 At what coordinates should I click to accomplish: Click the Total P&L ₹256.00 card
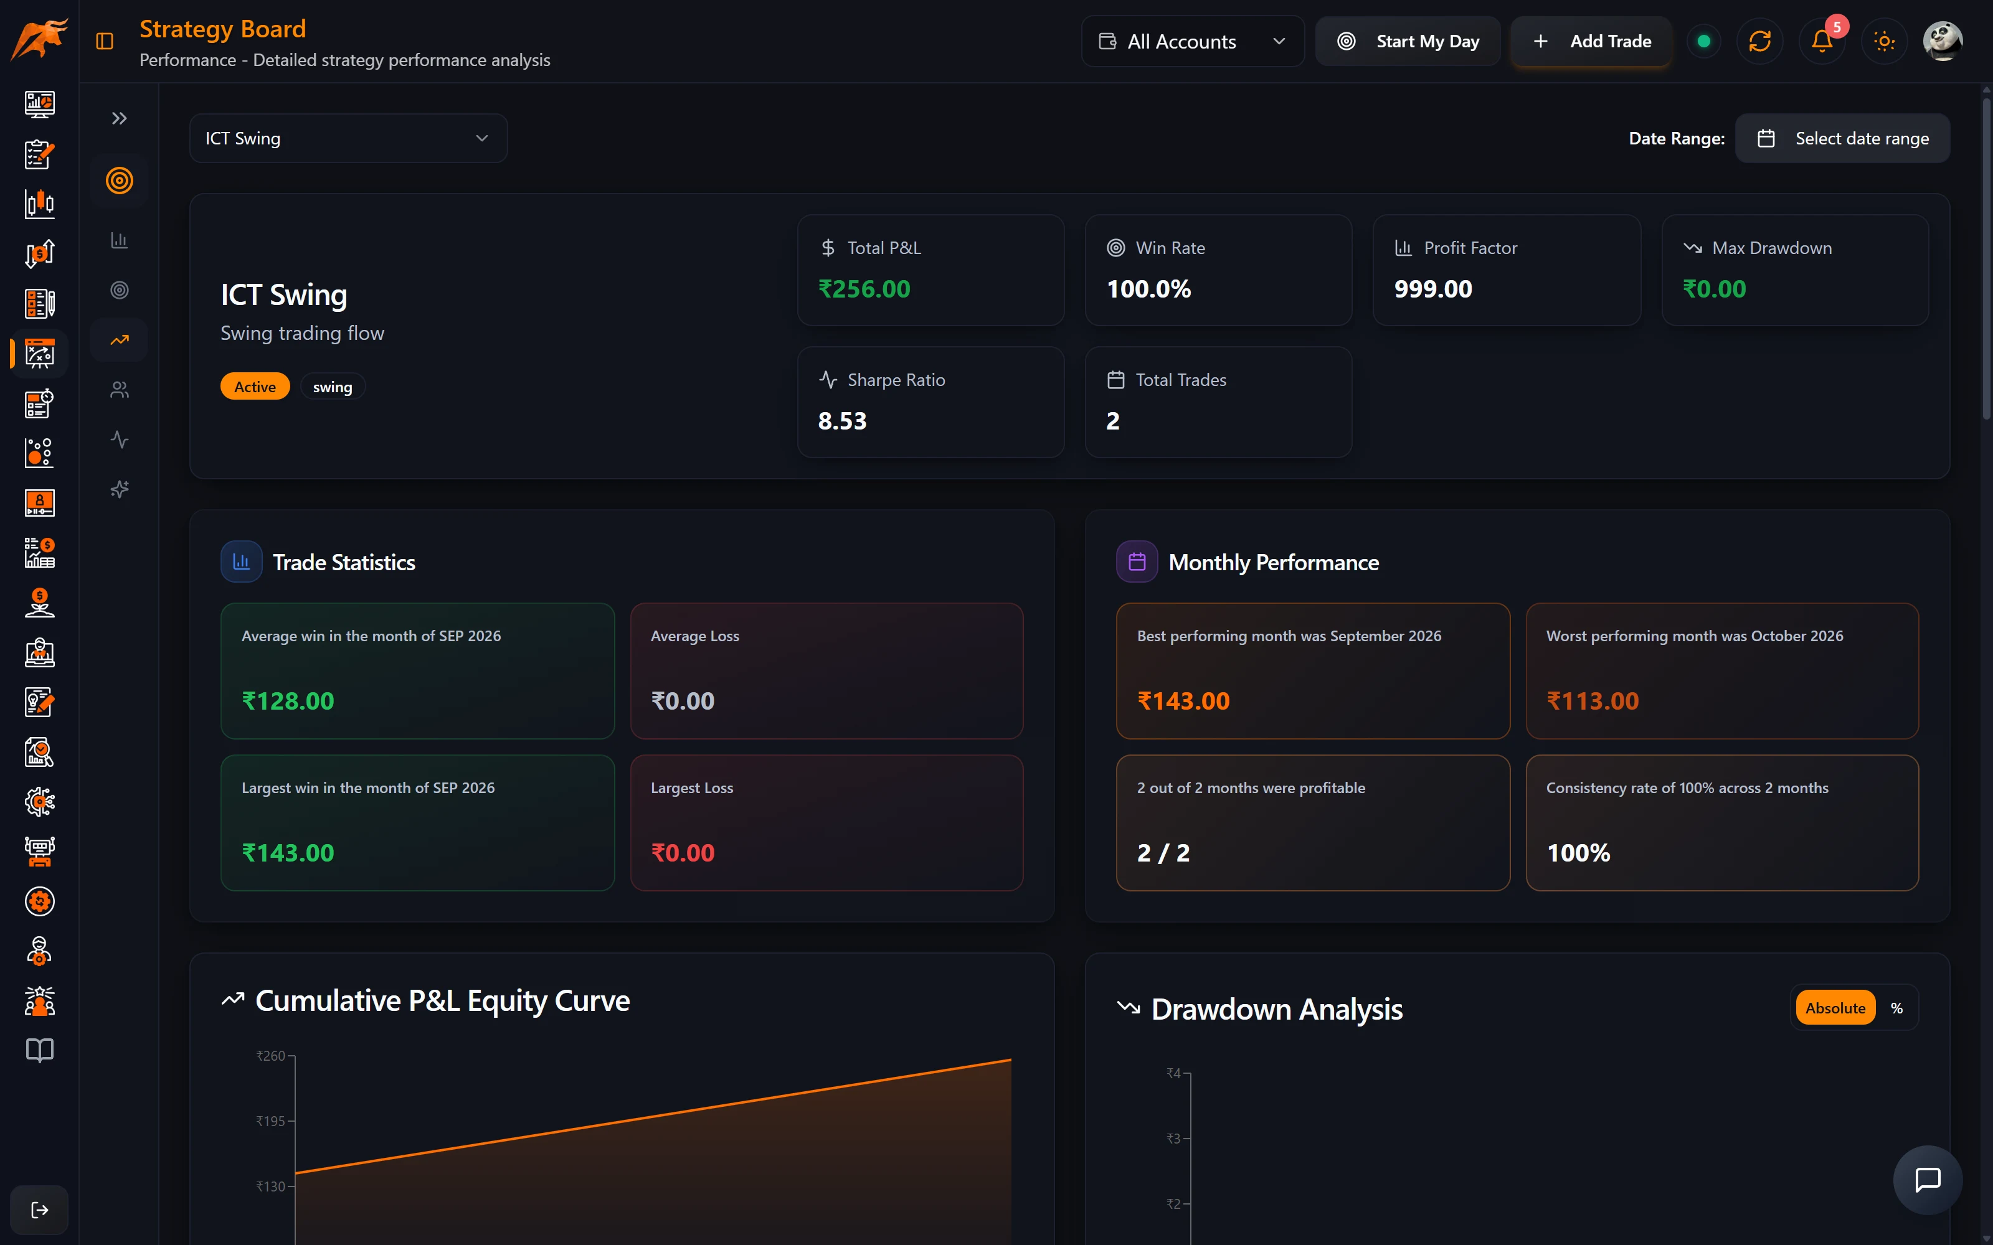(x=930, y=270)
